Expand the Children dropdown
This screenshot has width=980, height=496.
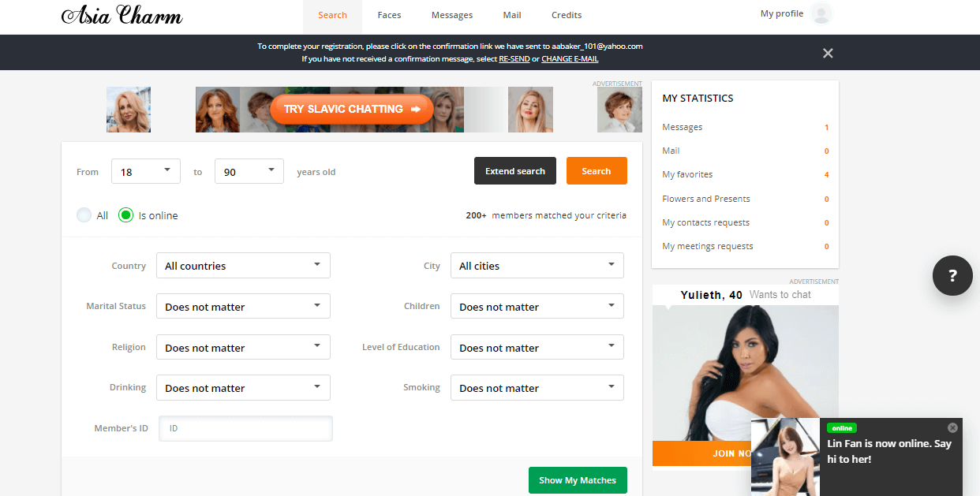pos(537,306)
